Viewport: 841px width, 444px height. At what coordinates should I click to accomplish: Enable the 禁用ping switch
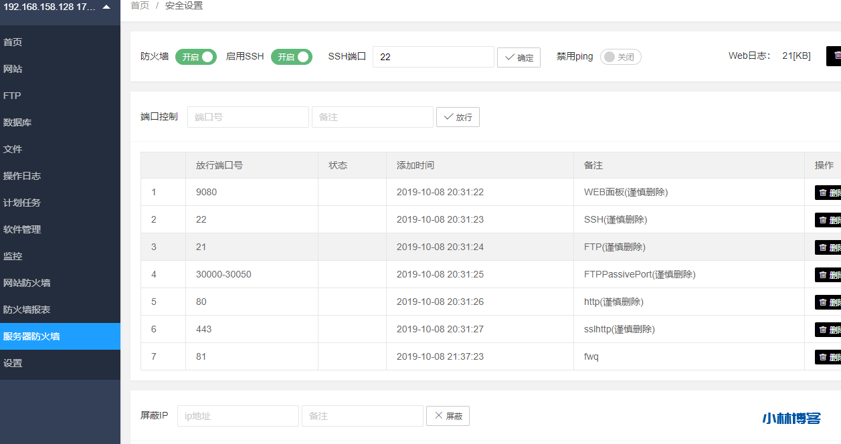click(x=620, y=57)
